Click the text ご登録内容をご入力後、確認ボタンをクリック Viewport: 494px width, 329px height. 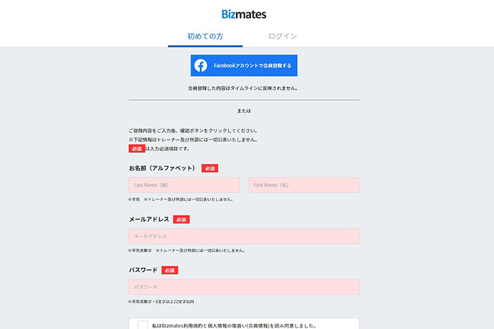[193, 131]
